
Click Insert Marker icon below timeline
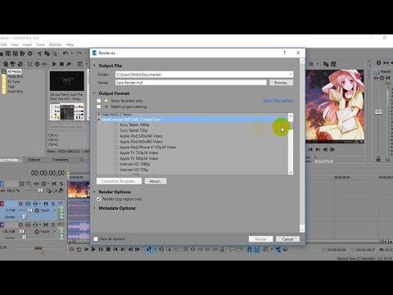tap(233, 249)
